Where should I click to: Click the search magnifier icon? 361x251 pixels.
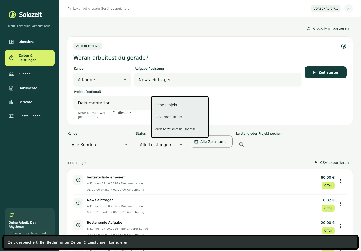pyautogui.click(x=241, y=145)
